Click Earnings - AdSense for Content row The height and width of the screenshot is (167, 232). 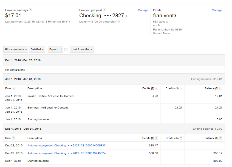(x=114, y=110)
